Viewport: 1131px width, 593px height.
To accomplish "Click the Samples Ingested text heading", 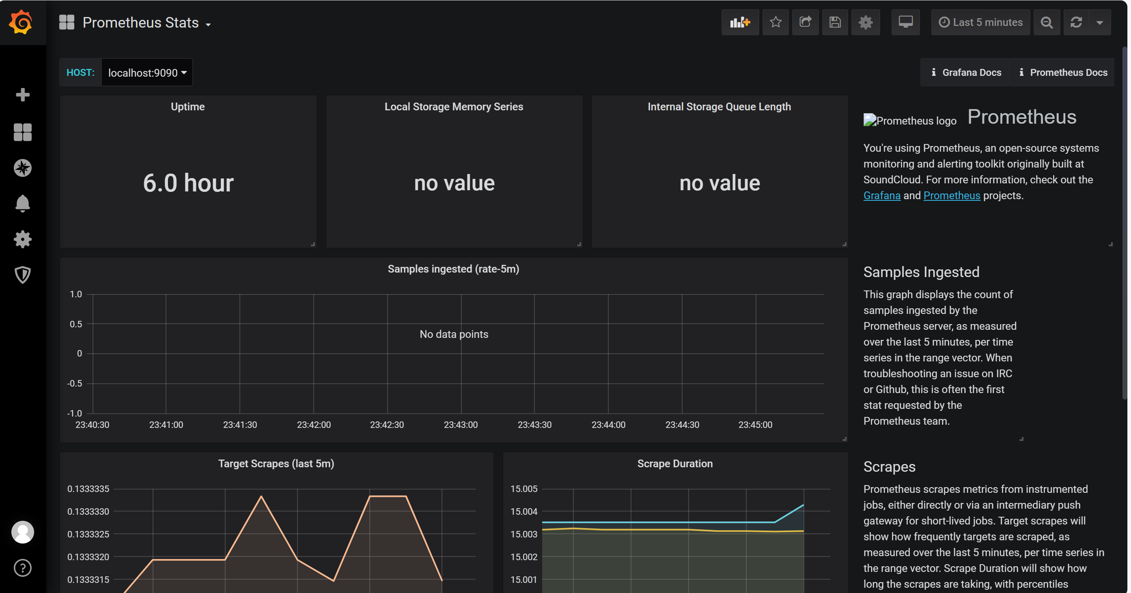I will pos(921,272).
